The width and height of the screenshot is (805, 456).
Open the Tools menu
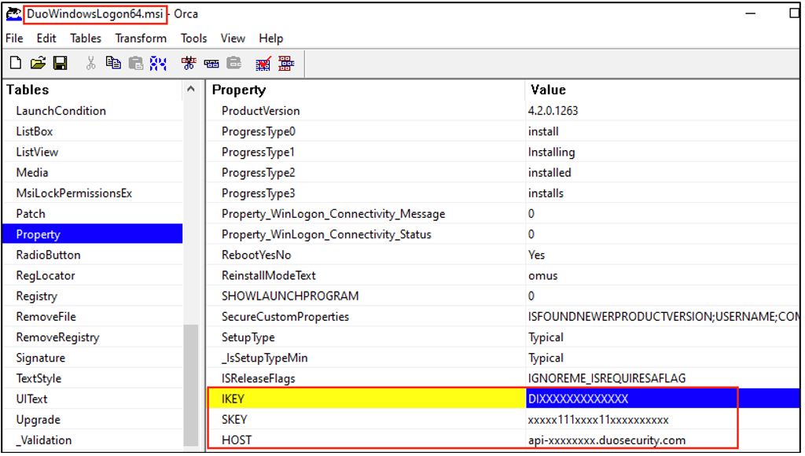tap(193, 39)
